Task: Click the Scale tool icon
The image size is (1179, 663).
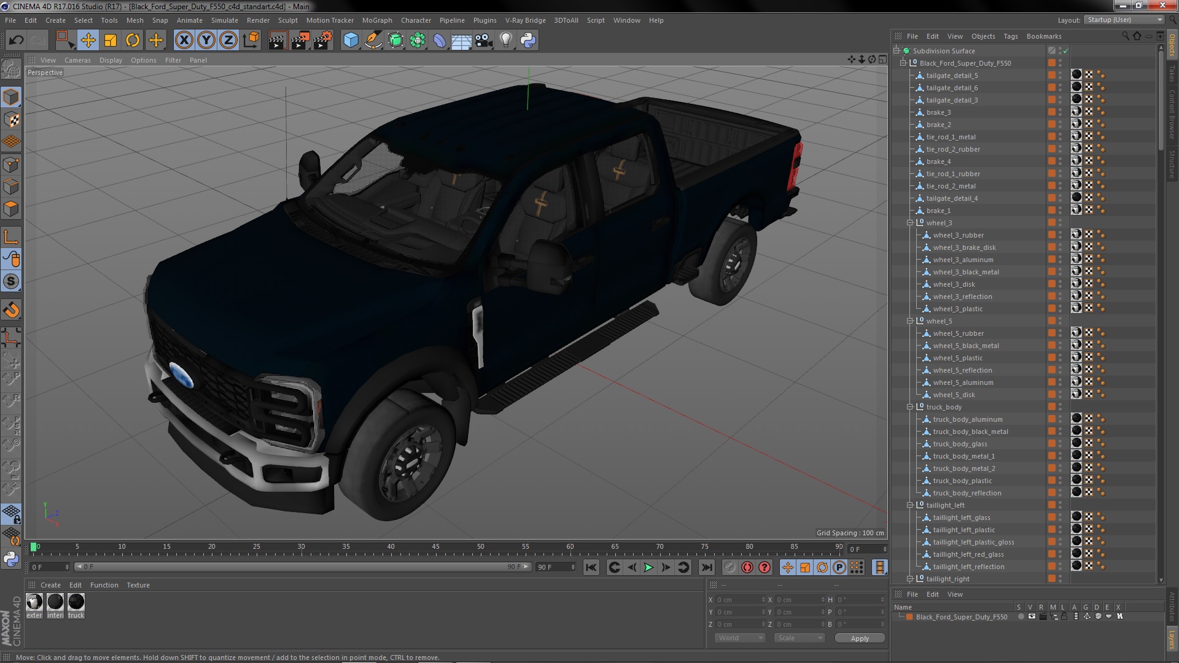Action: click(111, 41)
